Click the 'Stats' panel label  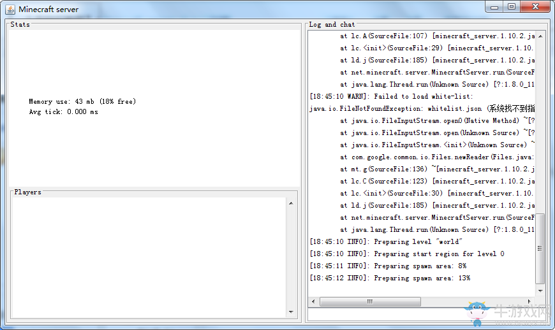point(20,24)
